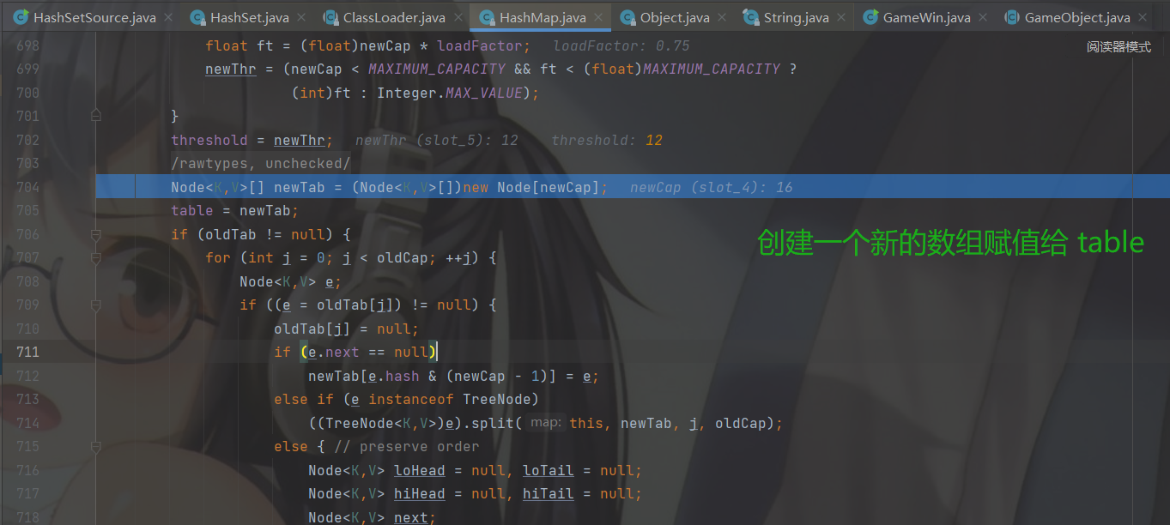Image resolution: width=1170 pixels, height=525 pixels.
Task: Click the String.java tab's file icon
Action: pyautogui.click(x=751, y=17)
